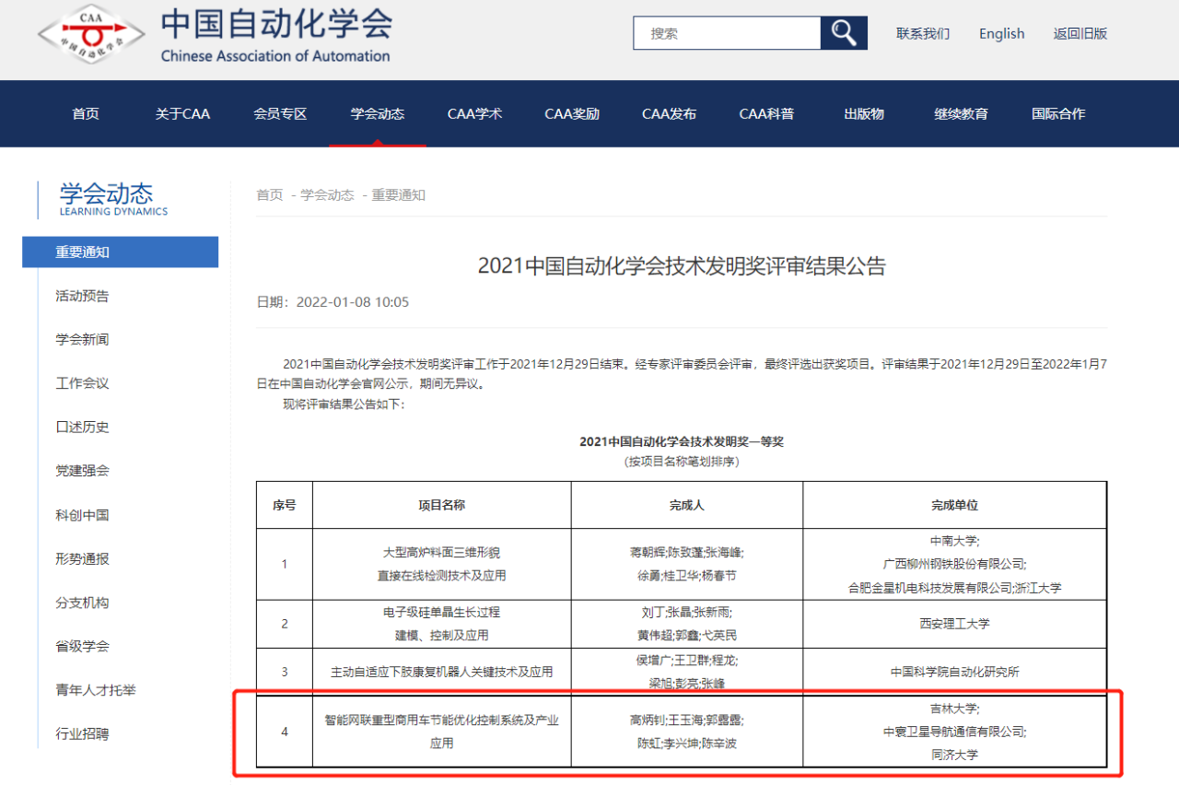1179x785 pixels.
Task: Click the magnifier search button
Action: click(x=844, y=33)
